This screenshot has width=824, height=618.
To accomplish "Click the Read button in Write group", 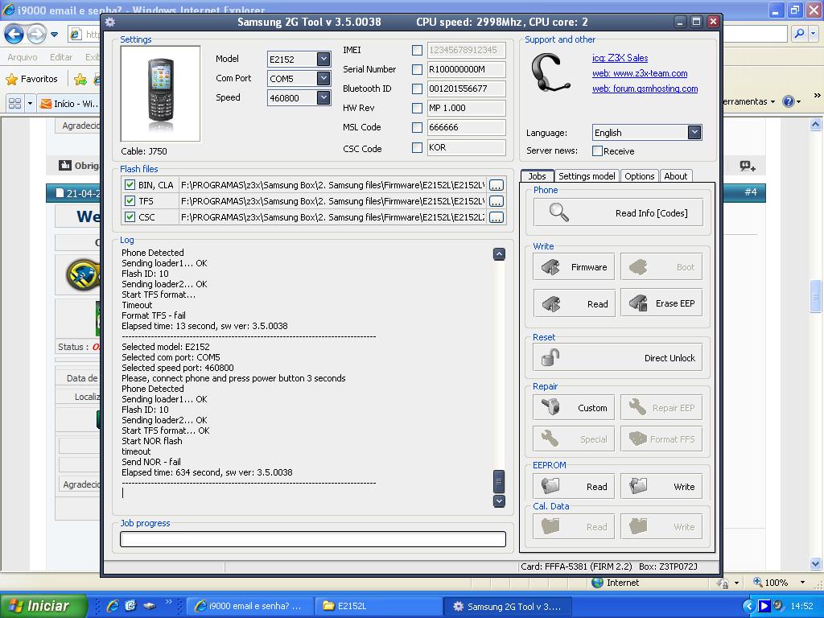I will pyautogui.click(x=574, y=303).
